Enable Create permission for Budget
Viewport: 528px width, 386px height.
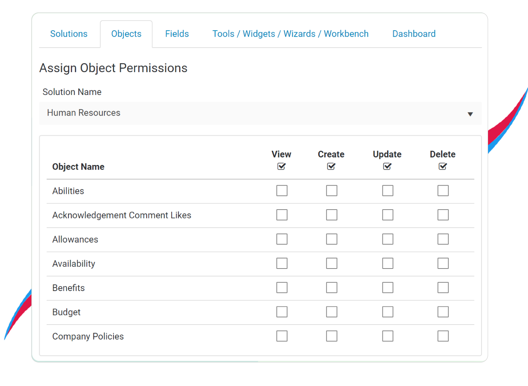click(331, 312)
